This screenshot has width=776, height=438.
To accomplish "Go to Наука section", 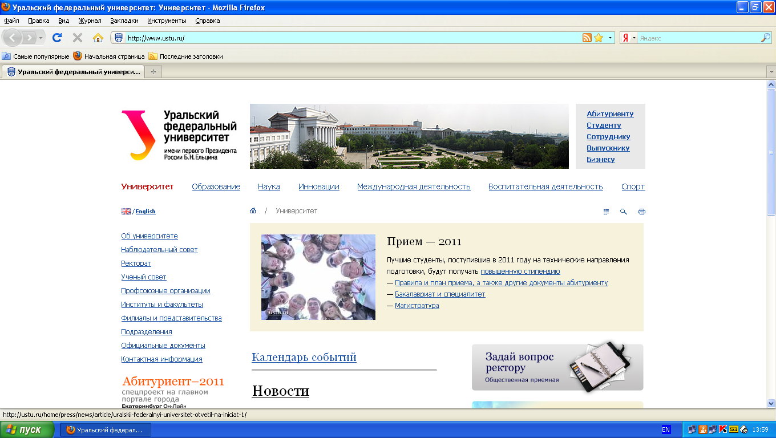I will point(269,186).
